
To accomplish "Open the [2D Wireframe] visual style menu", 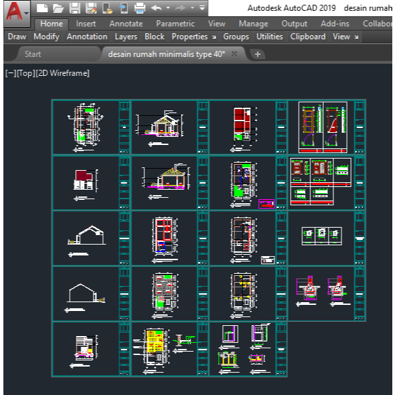I will (x=63, y=73).
